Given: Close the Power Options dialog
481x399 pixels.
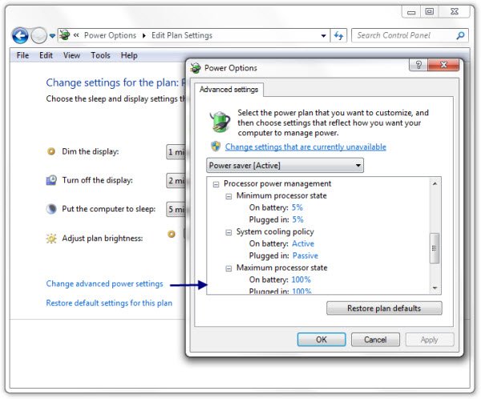Looking at the screenshot, I should coord(443,65).
